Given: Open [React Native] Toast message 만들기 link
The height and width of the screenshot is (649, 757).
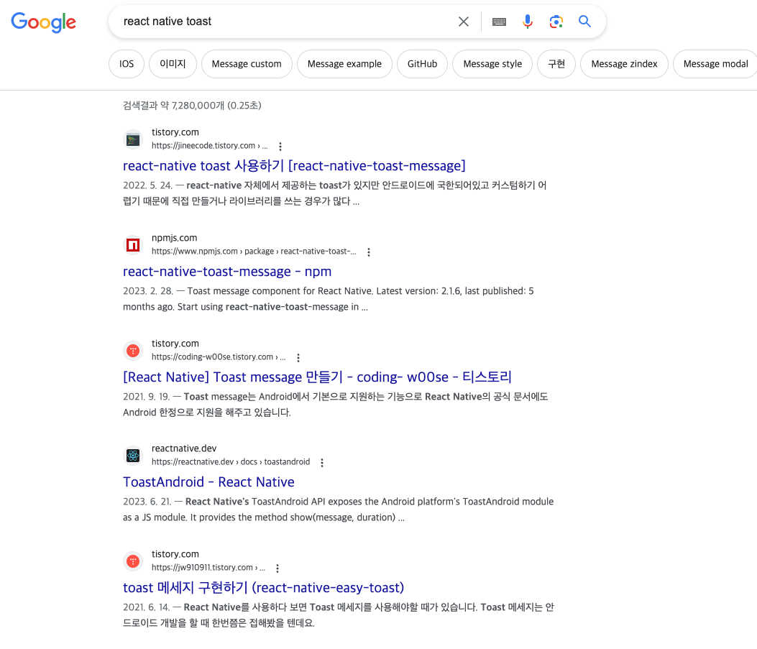Looking at the screenshot, I should (x=317, y=377).
